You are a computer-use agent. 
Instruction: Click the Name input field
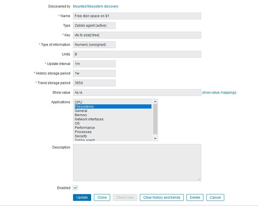137,16
